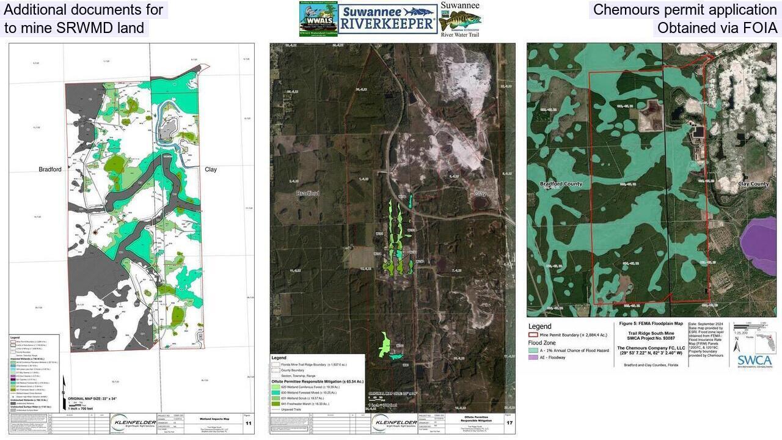
Task: Click 'Clay' label on Wetland Impacts Map
Action: pyautogui.click(x=211, y=169)
